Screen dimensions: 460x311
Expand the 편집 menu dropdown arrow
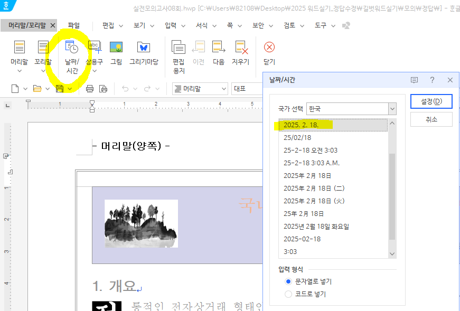pyautogui.click(x=121, y=25)
